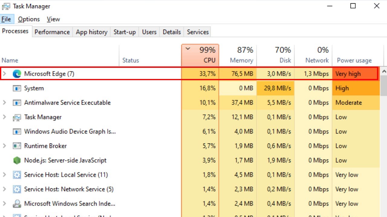Open the File menu
The image size is (387, 217).
pyautogui.click(x=6, y=19)
